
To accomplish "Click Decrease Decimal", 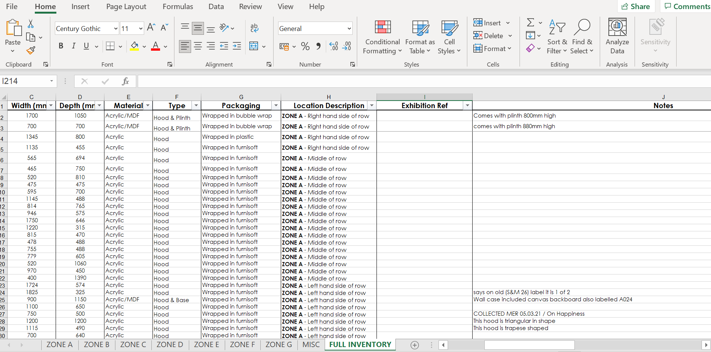I will click(347, 47).
